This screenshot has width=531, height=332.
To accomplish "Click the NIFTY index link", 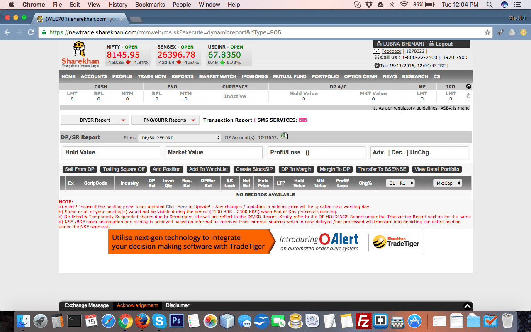I will click(x=112, y=47).
